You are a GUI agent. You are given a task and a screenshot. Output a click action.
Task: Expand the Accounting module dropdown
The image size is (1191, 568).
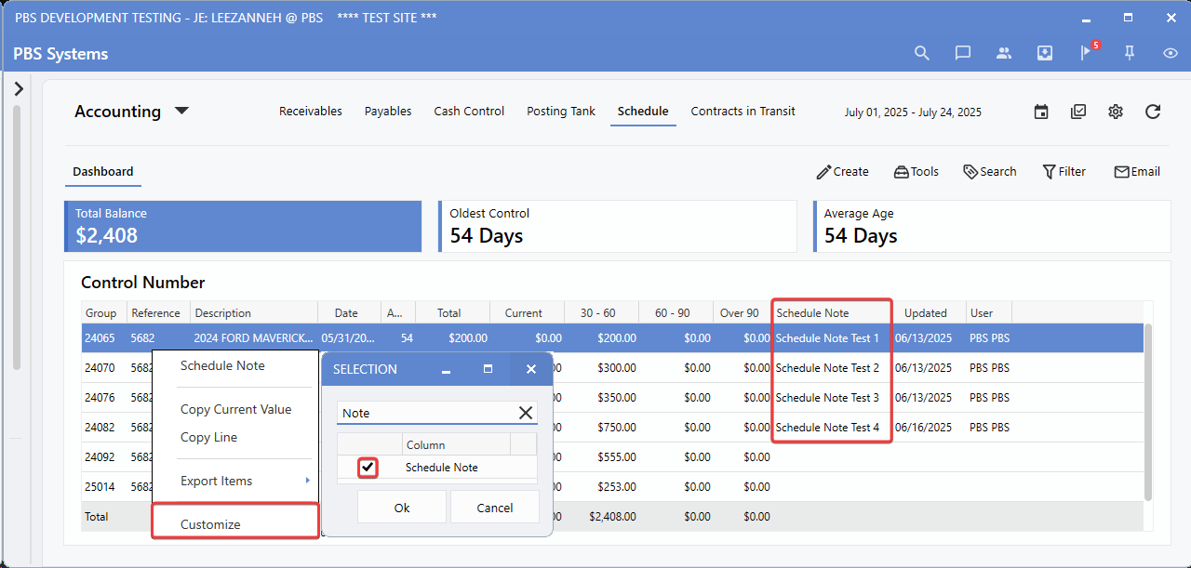pos(182,111)
